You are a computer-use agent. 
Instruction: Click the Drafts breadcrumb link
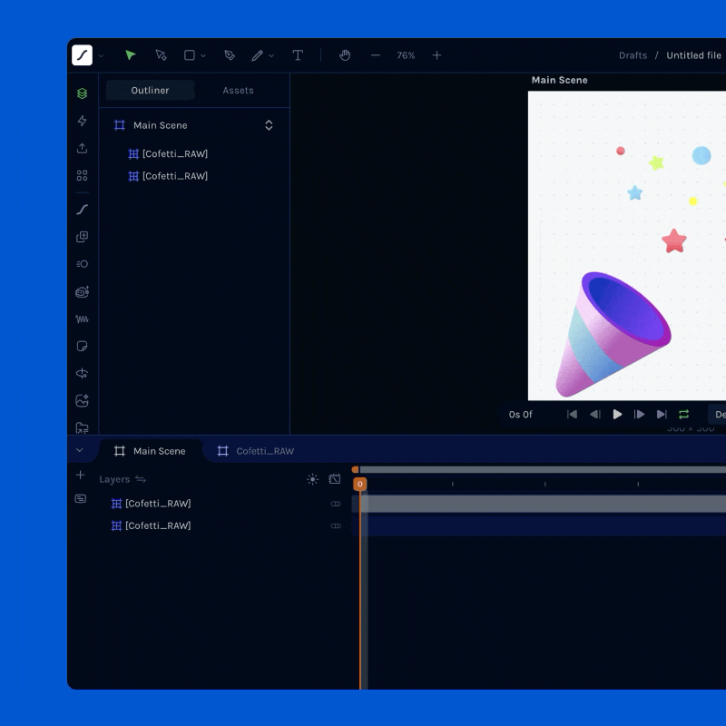click(x=633, y=55)
